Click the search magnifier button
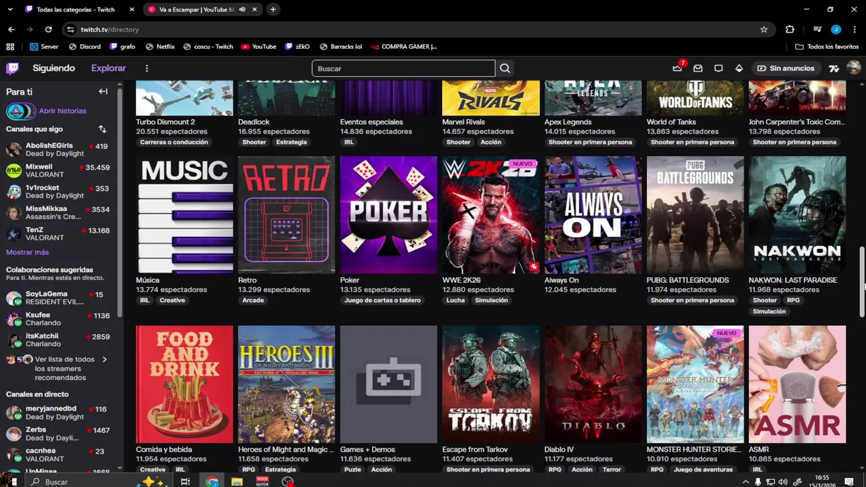This screenshot has width=866, height=487. 505,68
